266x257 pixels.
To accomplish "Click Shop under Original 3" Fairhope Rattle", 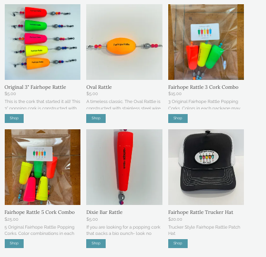I will point(14,118).
